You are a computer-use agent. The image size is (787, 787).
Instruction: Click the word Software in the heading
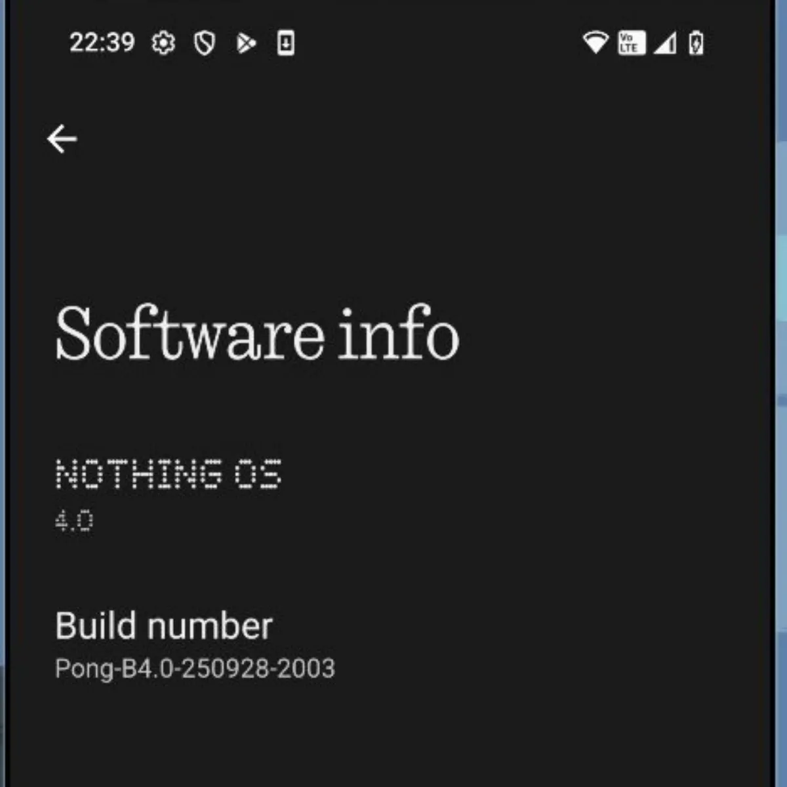coord(190,334)
